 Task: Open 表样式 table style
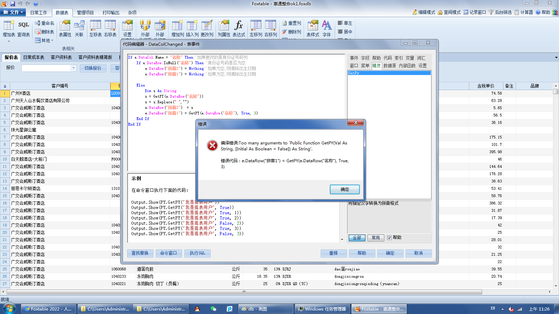tap(313, 28)
